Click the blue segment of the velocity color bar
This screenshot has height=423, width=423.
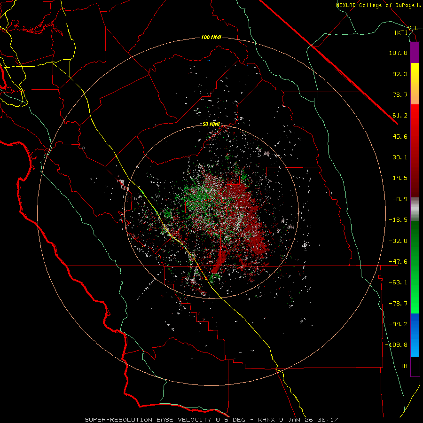[x=415, y=335]
